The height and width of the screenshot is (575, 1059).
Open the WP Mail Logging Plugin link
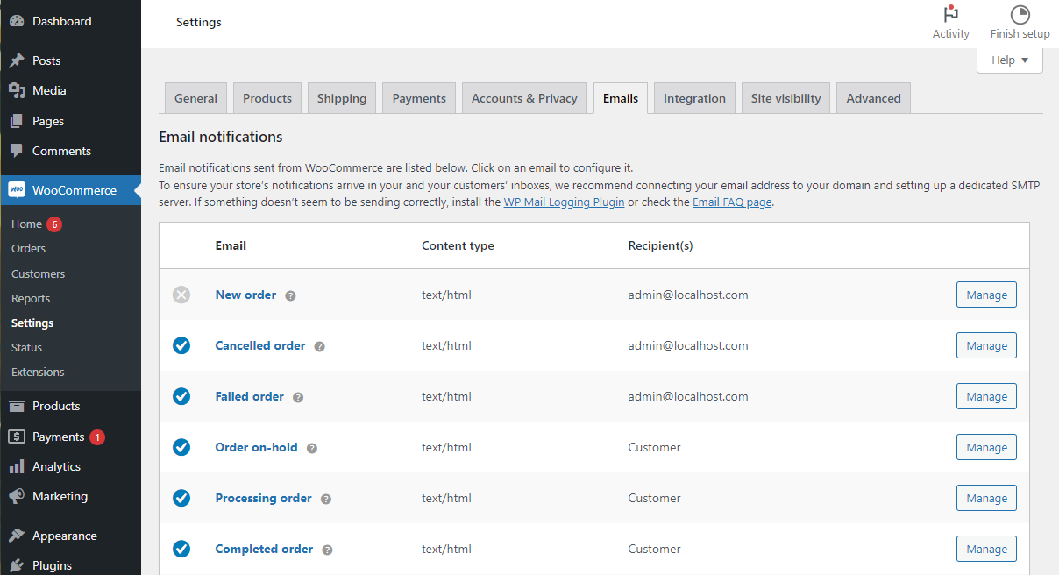click(564, 202)
